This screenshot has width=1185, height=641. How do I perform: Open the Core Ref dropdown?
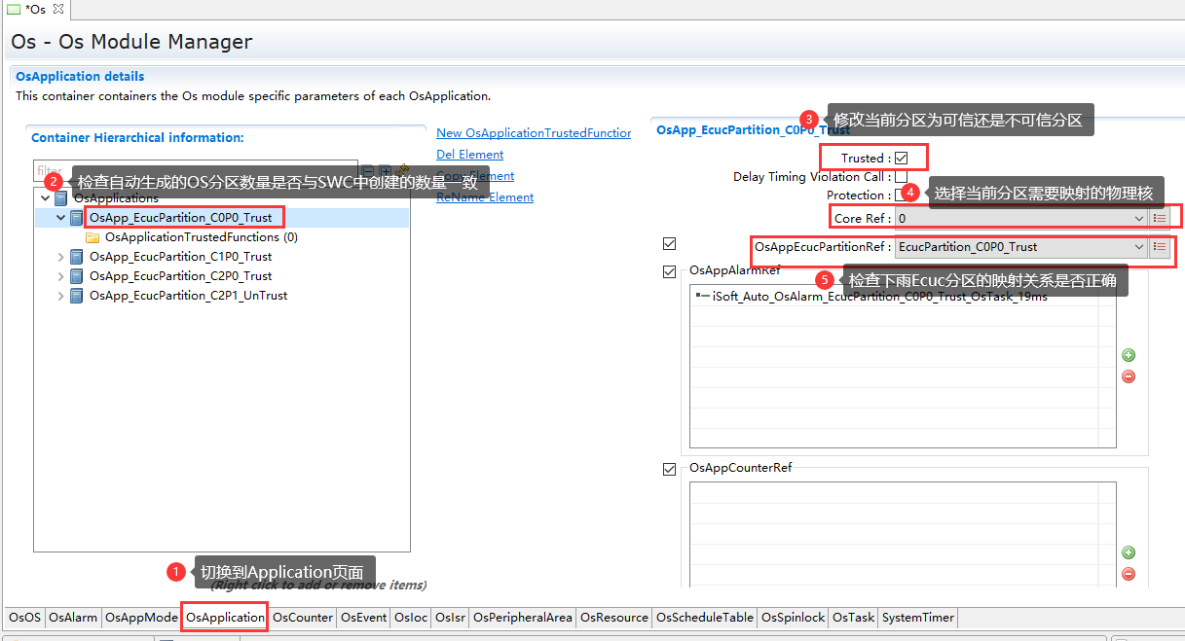(1138, 219)
